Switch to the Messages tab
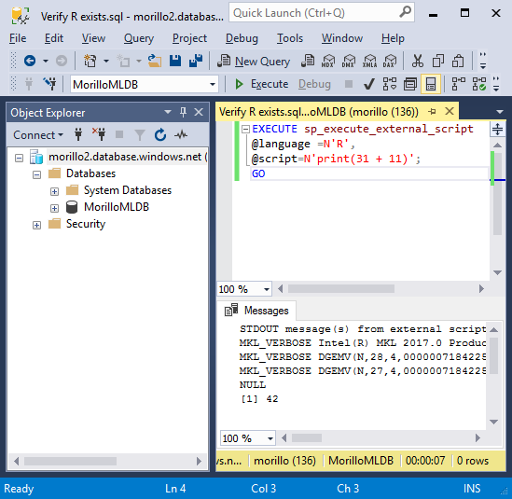Screen dimensions: 512x499 click(x=256, y=311)
